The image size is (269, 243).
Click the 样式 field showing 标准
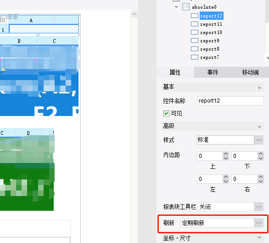tap(225, 140)
